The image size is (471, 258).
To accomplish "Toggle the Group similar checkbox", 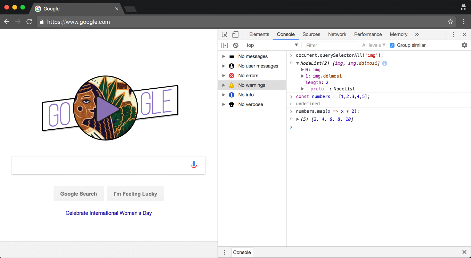I will (392, 45).
